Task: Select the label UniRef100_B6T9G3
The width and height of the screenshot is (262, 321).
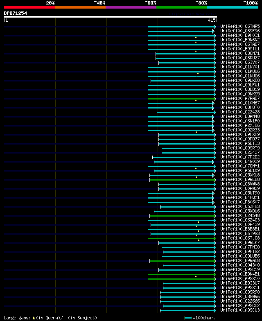Action: 240,233
